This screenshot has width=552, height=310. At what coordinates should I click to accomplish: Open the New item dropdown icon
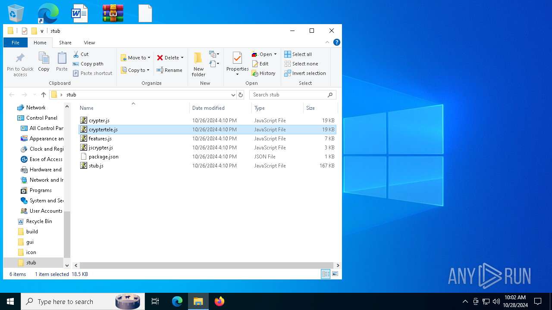pos(214,54)
